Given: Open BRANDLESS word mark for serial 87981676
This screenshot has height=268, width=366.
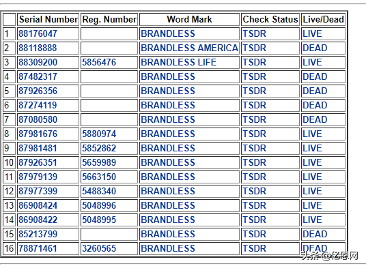Looking at the screenshot, I should point(168,134).
